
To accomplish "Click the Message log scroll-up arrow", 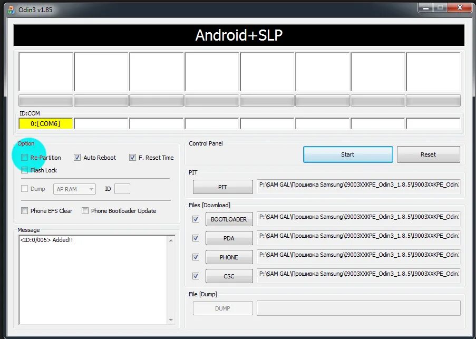I will (x=171, y=240).
